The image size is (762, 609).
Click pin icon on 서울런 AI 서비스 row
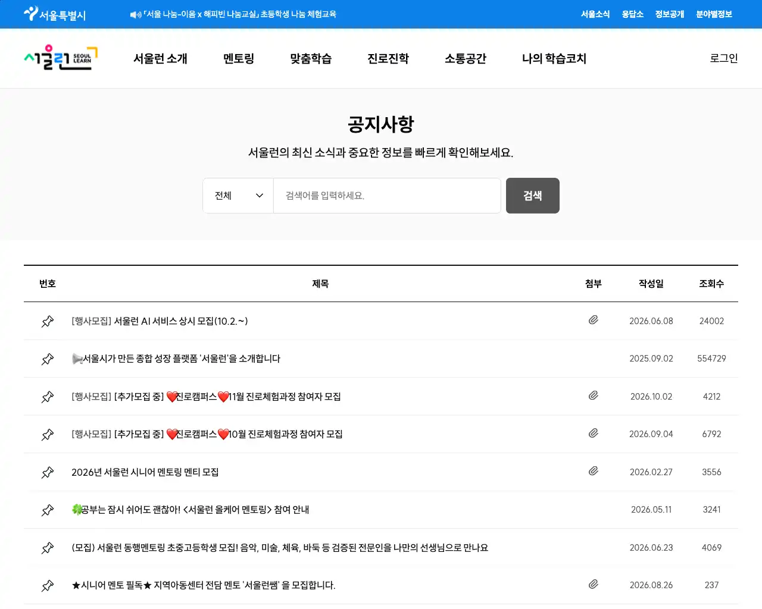[x=48, y=321]
